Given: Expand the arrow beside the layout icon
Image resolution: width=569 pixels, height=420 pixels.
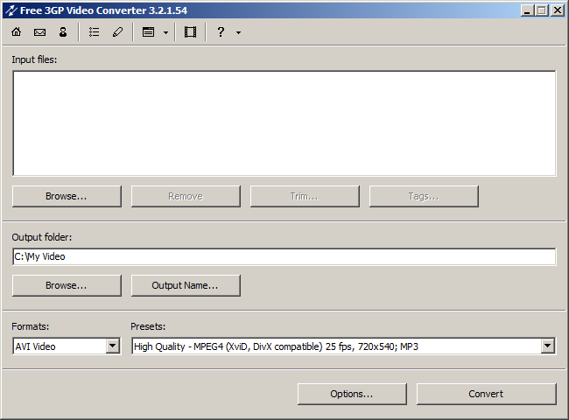Looking at the screenshot, I should [165, 32].
